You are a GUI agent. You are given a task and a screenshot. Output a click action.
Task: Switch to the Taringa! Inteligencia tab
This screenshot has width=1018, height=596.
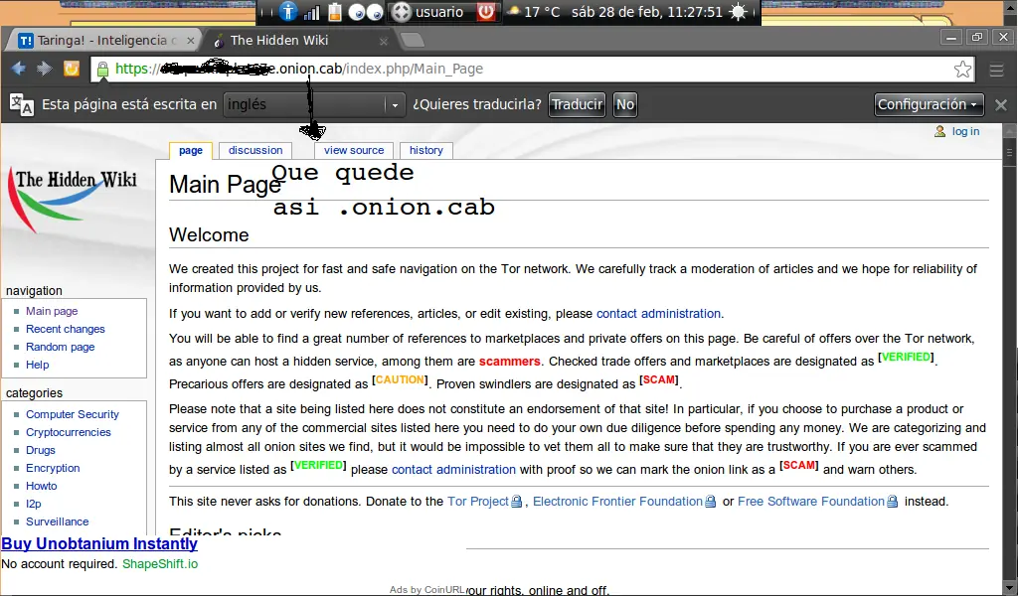[x=105, y=40]
